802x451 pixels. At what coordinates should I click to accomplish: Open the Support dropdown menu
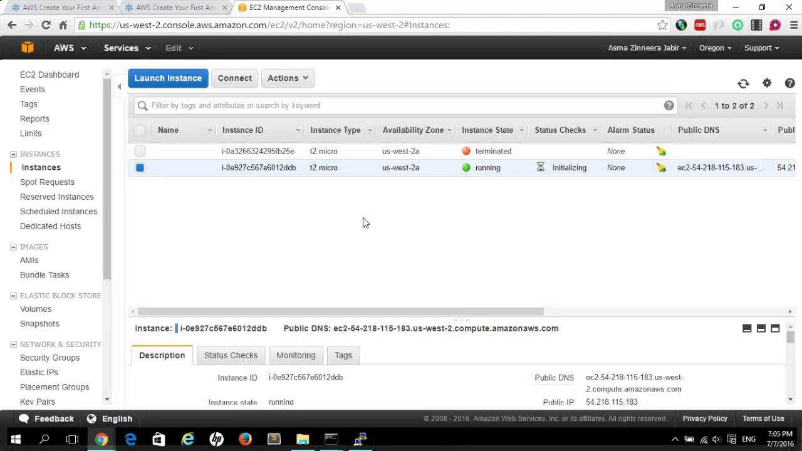click(761, 48)
